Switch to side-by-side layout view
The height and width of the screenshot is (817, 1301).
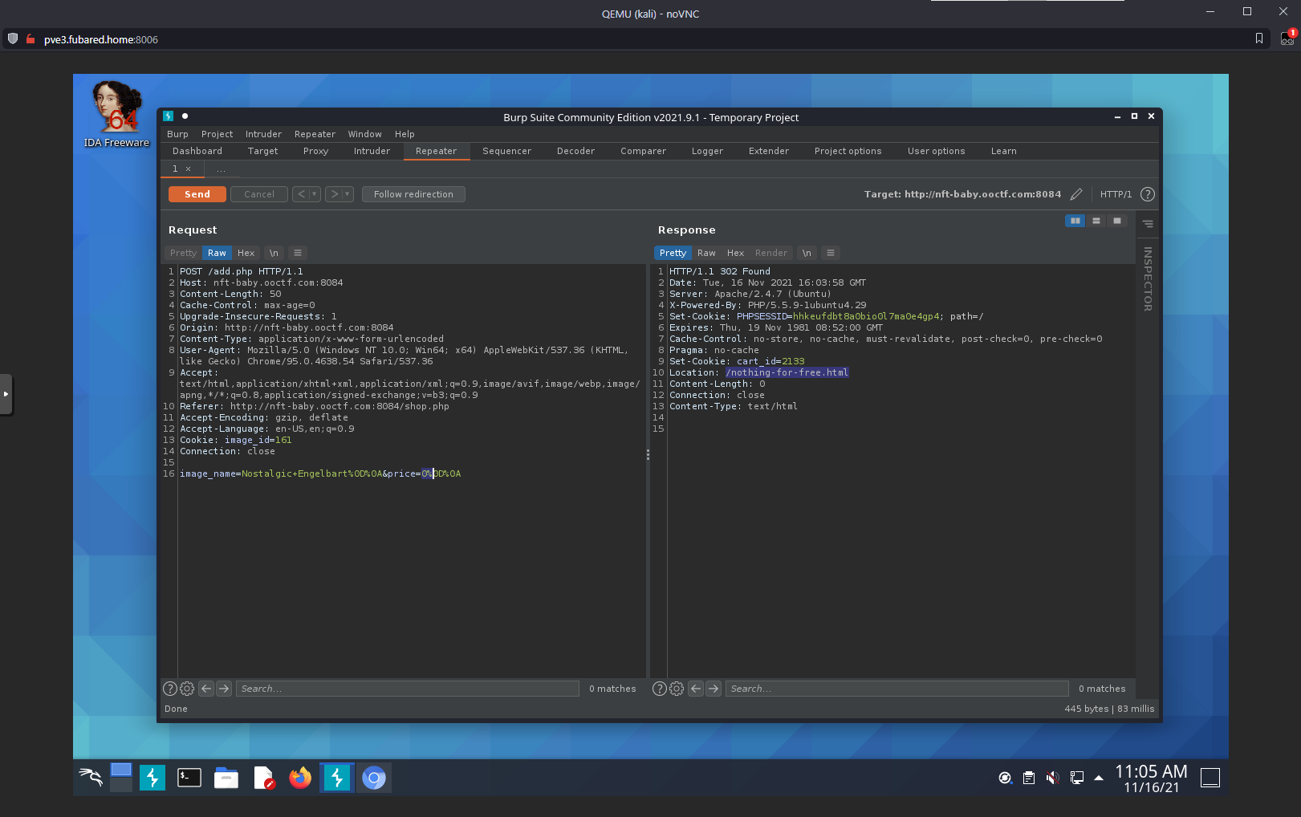tap(1075, 221)
